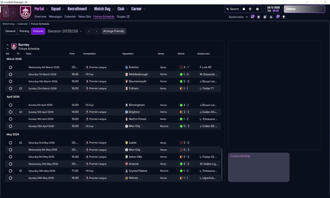Image resolution: width=330 pixels, height=198 pixels.
Task: Open the Season 2025/26 dropdown
Action: point(65,31)
